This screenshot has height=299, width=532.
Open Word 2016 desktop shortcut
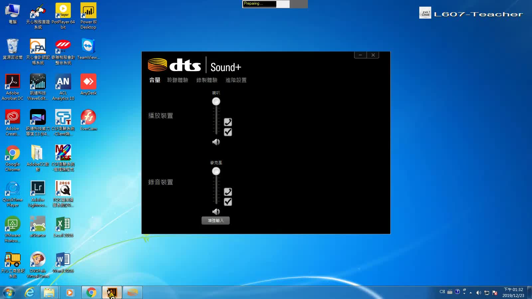pyautogui.click(x=63, y=262)
